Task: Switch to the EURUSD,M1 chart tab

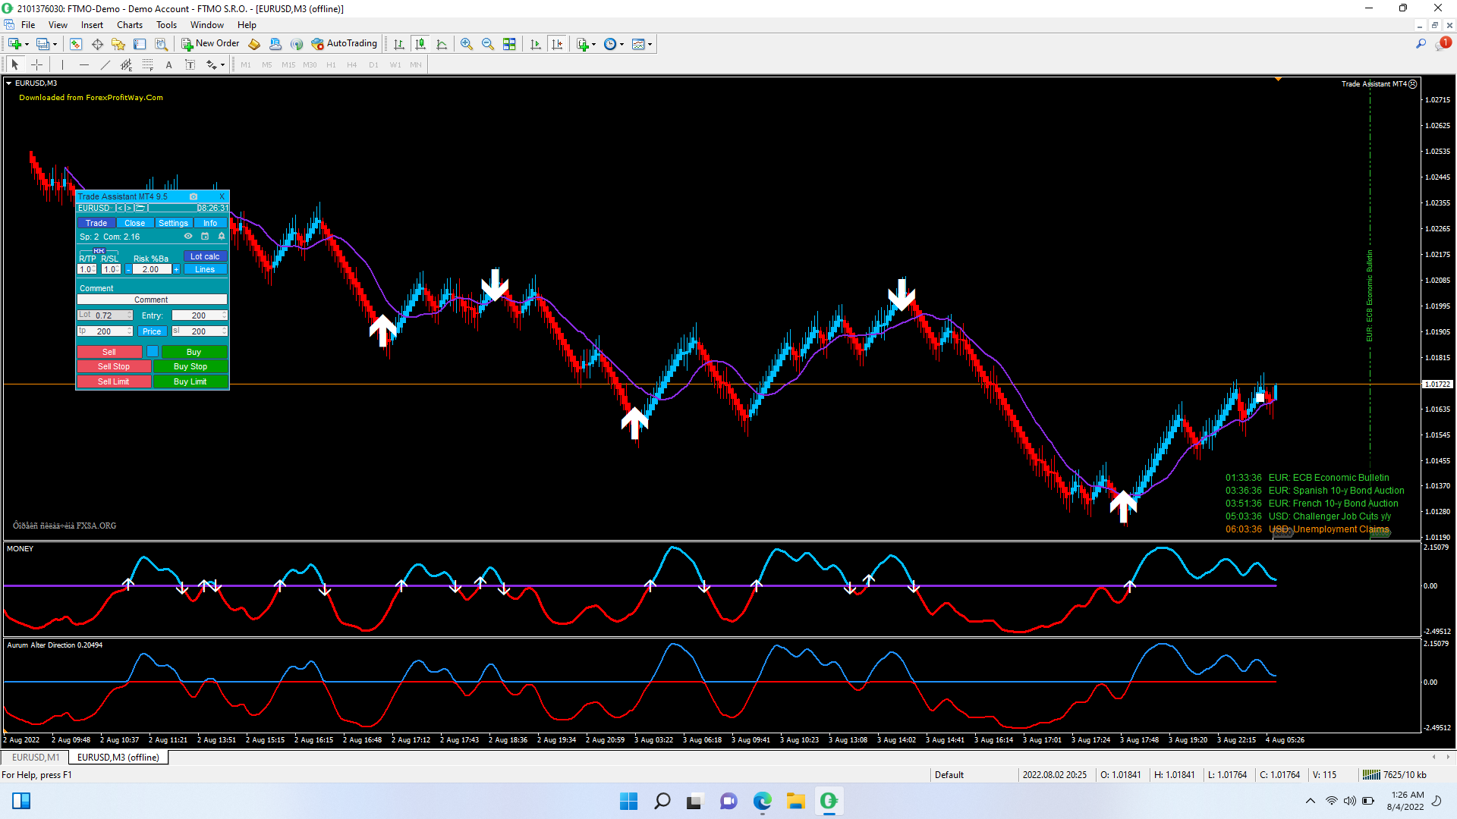Action: [x=35, y=757]
